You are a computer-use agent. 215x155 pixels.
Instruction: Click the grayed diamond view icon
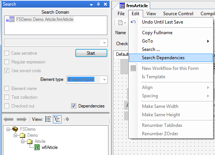pyautogui.click(x=66, y=119)
